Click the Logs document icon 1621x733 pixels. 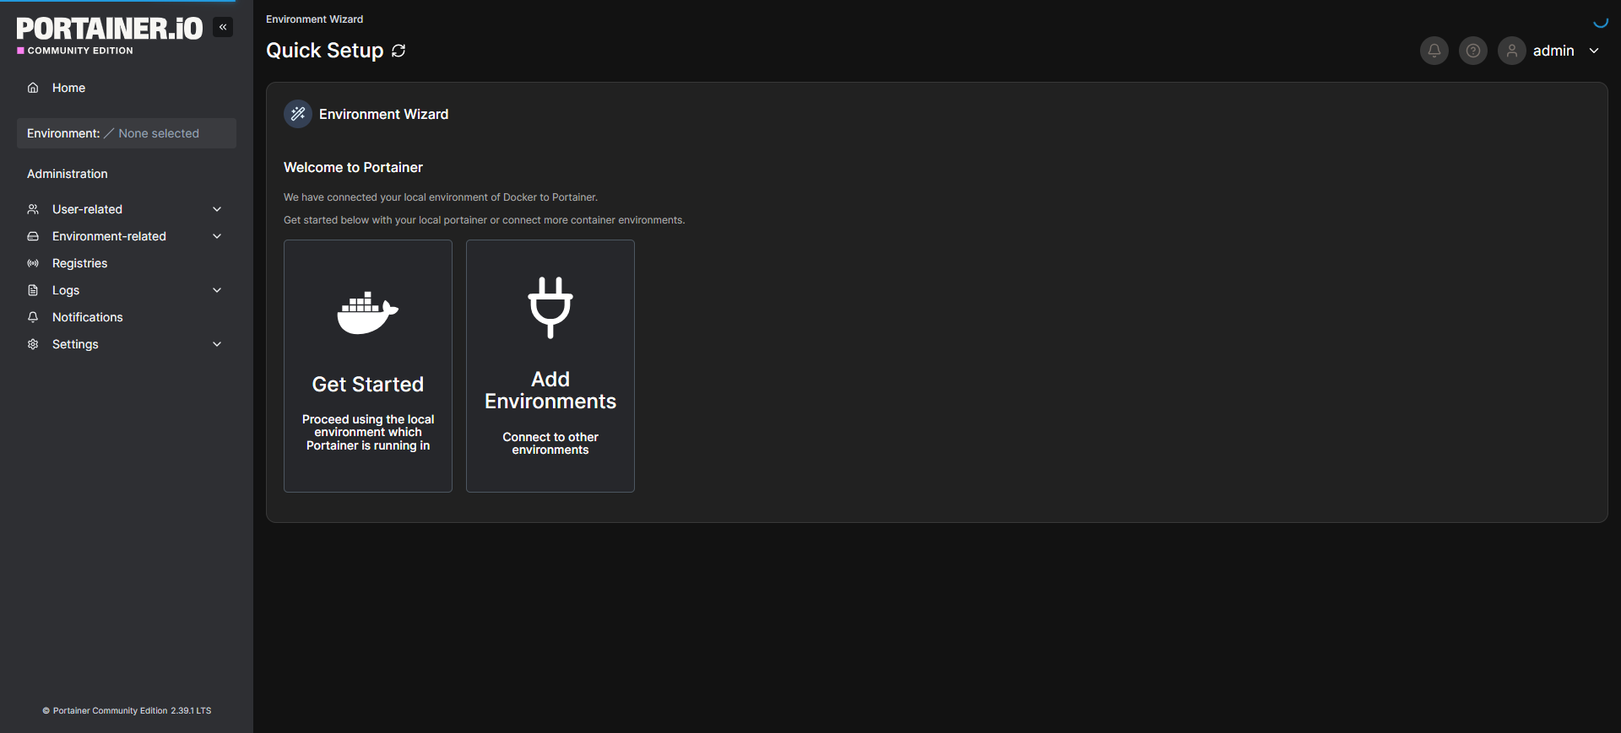pyautogui.click(x=33, y=290)
